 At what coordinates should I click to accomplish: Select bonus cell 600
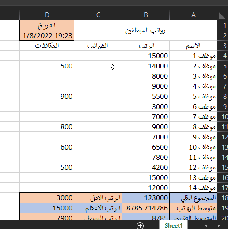[47, 147]
